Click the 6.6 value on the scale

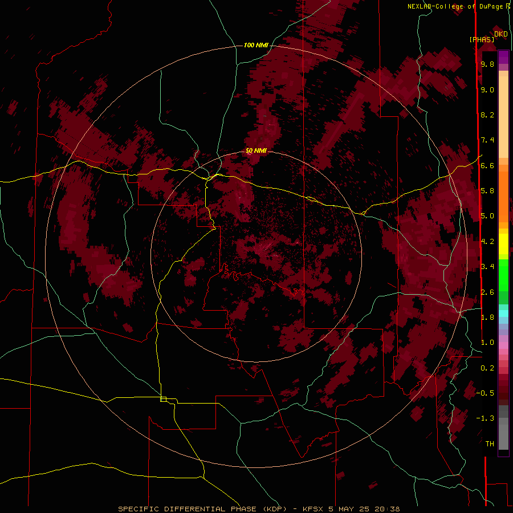click(487, 165)
